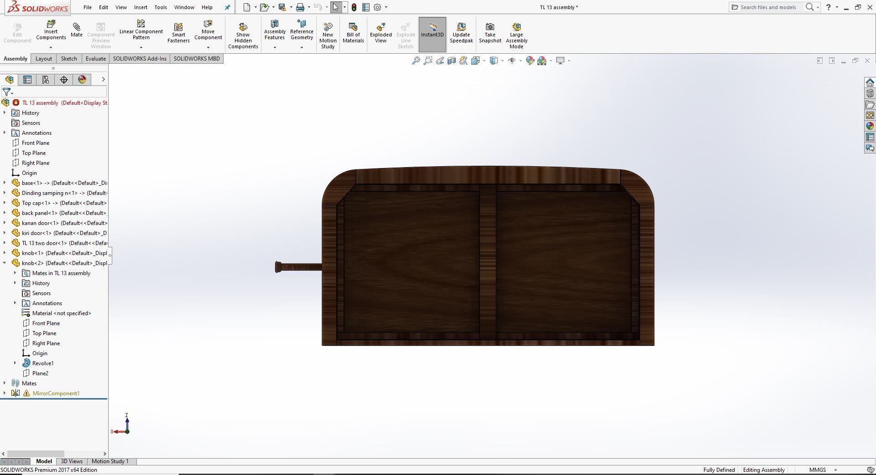Click Take Snapshot

490,33
